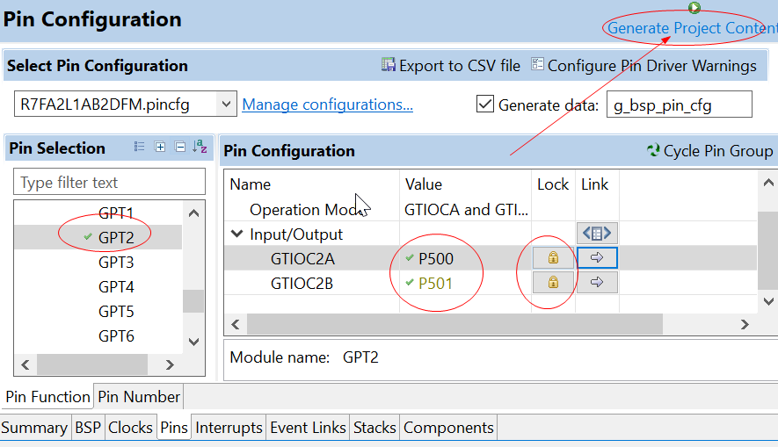
Task: Collapse the Input/Output tree group
Action: 236,234
